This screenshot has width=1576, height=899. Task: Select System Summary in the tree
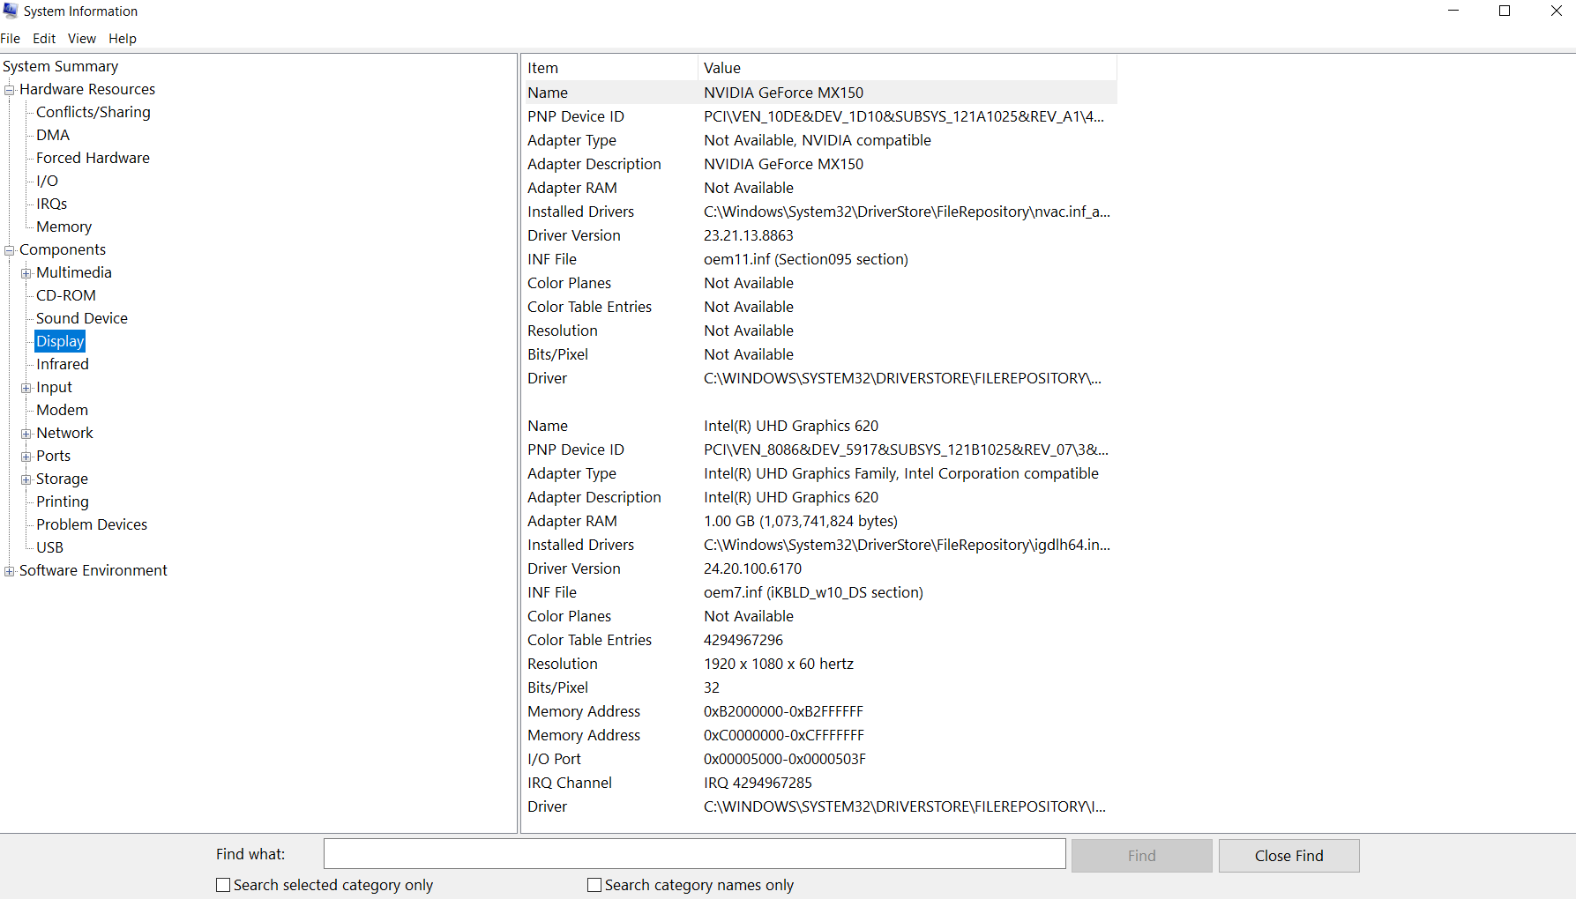[60, 66]
